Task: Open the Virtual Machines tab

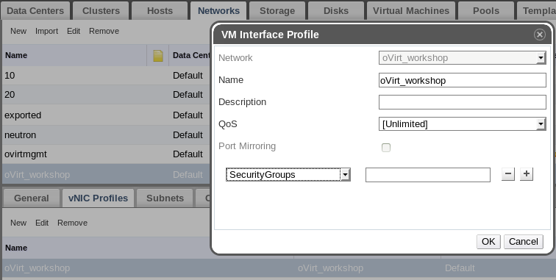Action: coord(411,10)
